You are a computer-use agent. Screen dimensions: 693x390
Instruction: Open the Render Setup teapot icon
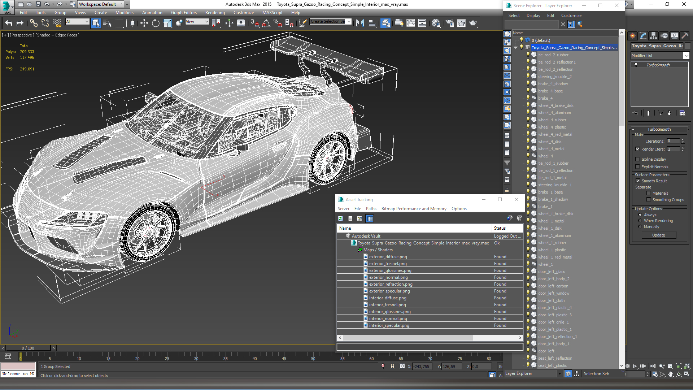click(450, 23)
